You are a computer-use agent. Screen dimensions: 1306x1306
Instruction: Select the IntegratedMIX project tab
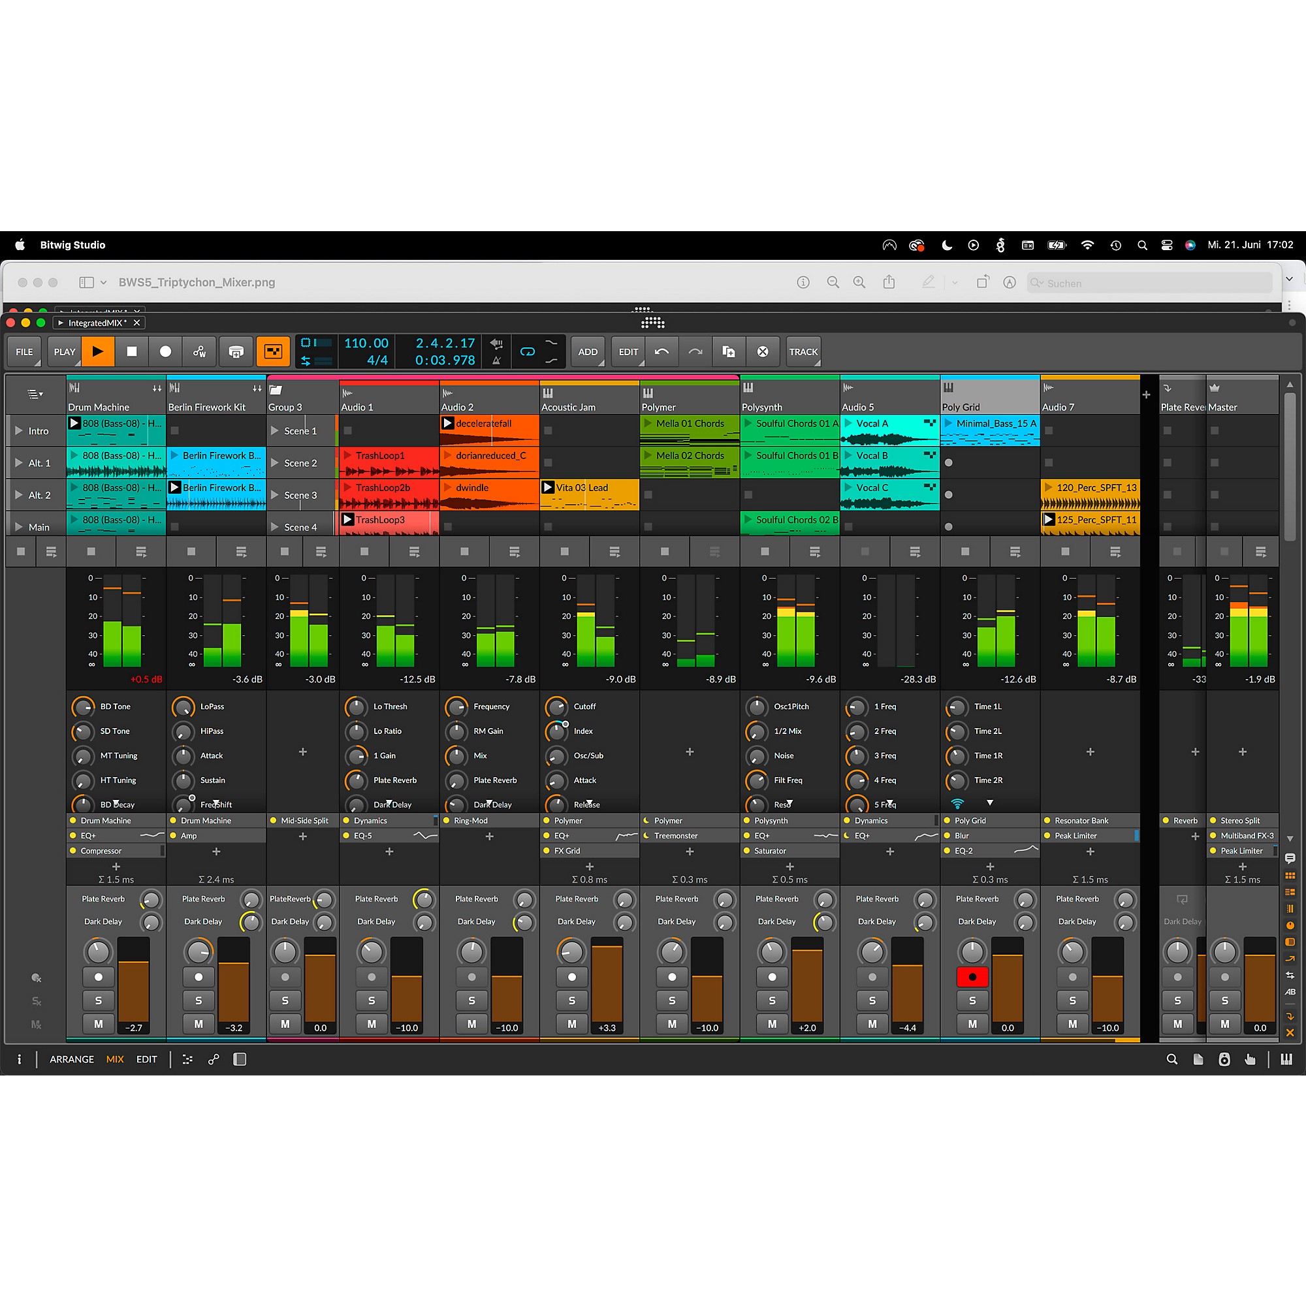pyautogui.click(x=99, y=323)
